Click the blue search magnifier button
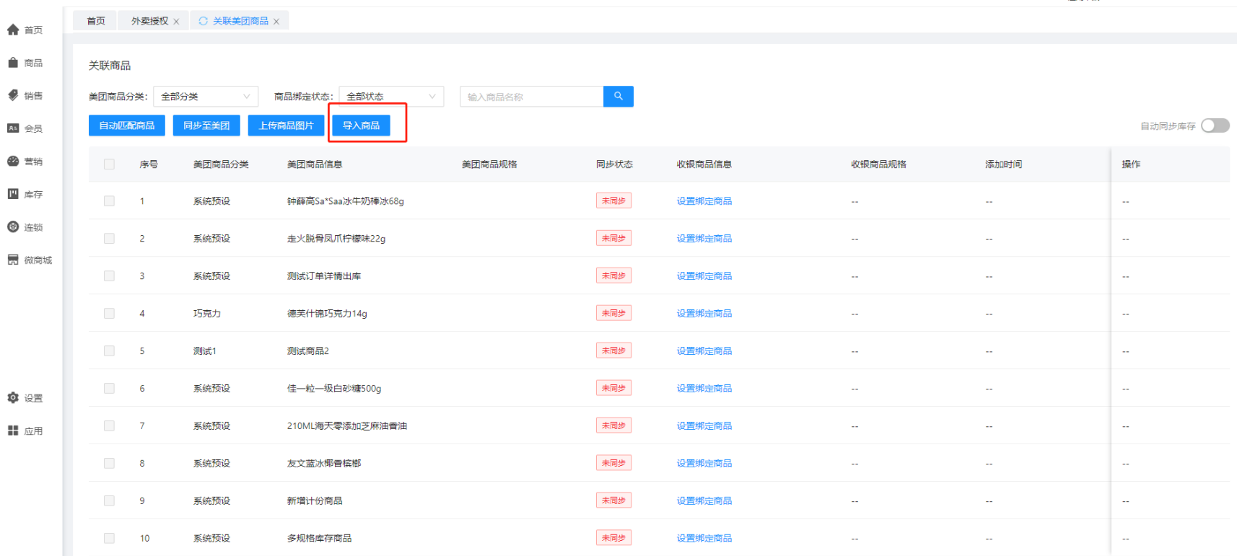Image resolution: width=1237 pixels, height=556 pixels. coord(618,97)
